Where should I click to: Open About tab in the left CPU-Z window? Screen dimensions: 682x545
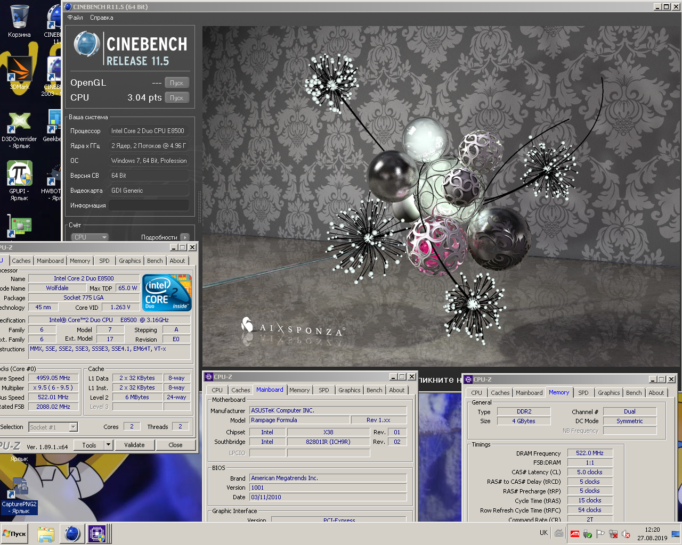[x=177, y=261]
